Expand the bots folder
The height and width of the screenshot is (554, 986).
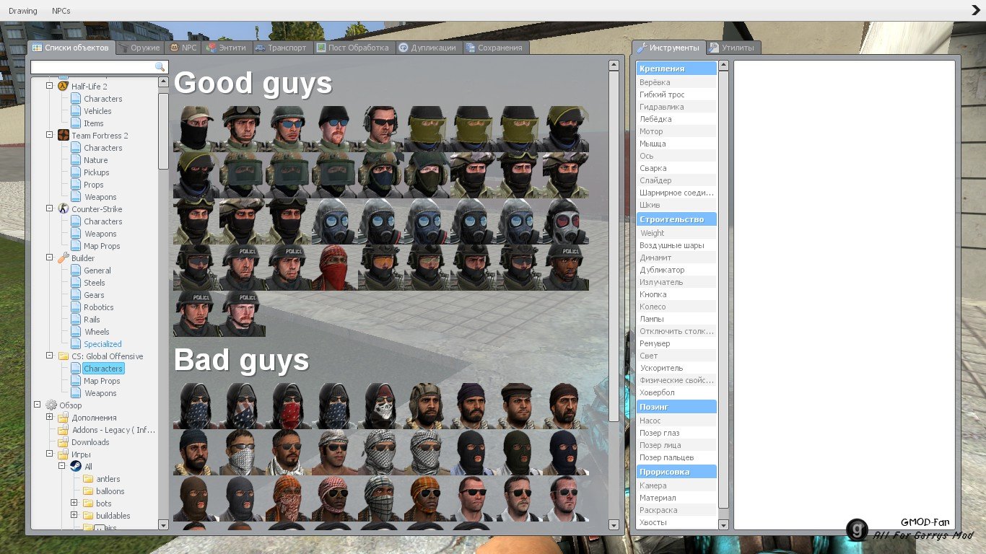(74, 503)
